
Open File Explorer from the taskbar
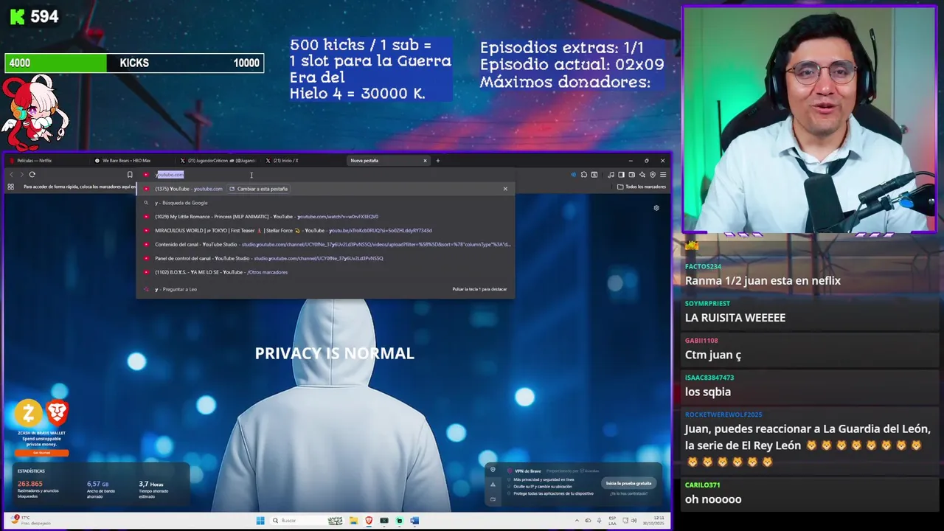click(x=353, y=521)
